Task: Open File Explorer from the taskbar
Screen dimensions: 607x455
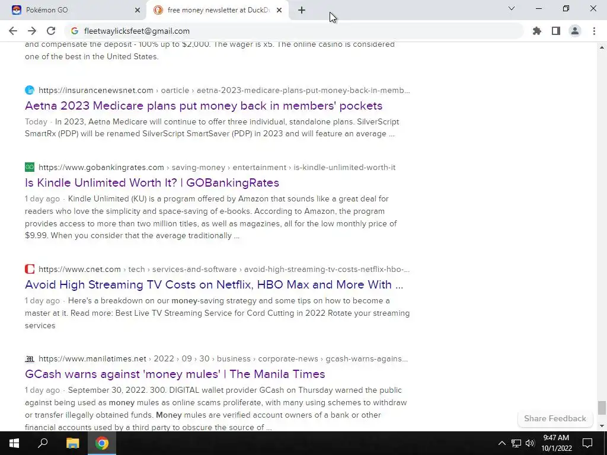Action: (x=72, y=443)
